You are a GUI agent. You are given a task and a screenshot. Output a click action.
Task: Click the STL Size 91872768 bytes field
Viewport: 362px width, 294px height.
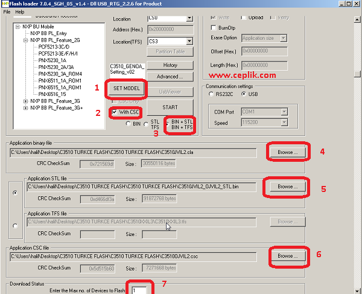159,199
